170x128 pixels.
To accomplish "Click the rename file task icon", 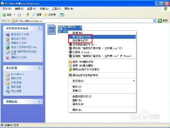I will [x=7, y=35].
